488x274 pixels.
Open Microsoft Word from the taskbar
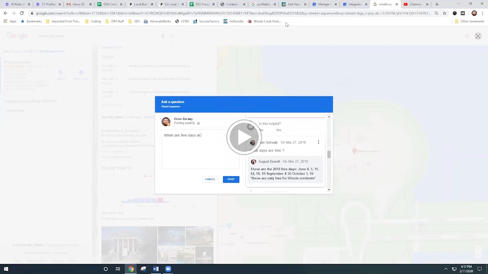point(156,269)
